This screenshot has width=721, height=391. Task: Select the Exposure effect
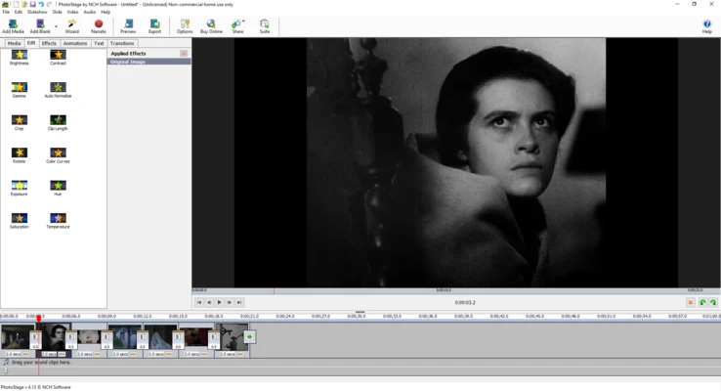coord(20,188)
